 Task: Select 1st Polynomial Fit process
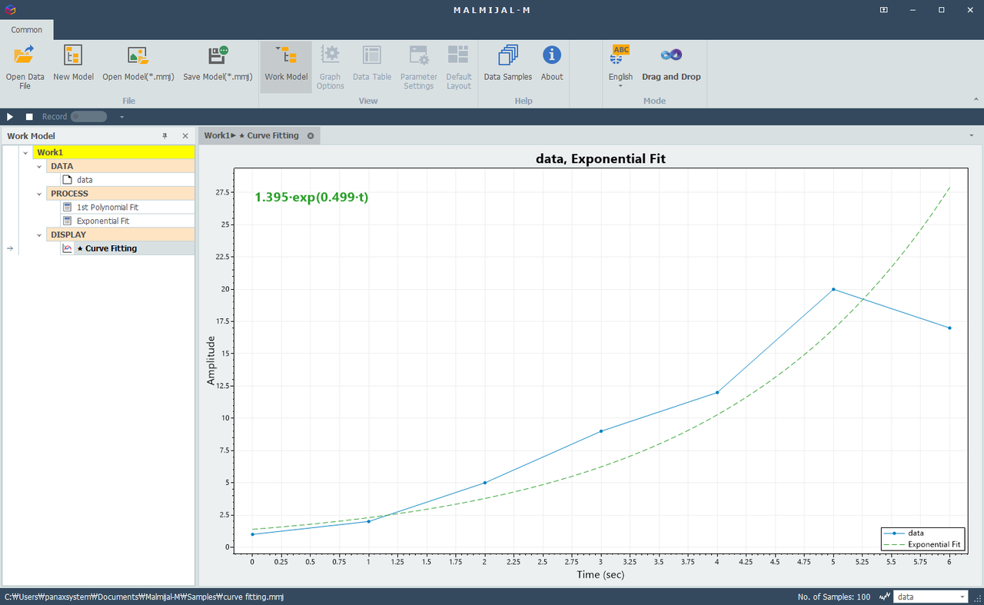(x=128, y=208)
